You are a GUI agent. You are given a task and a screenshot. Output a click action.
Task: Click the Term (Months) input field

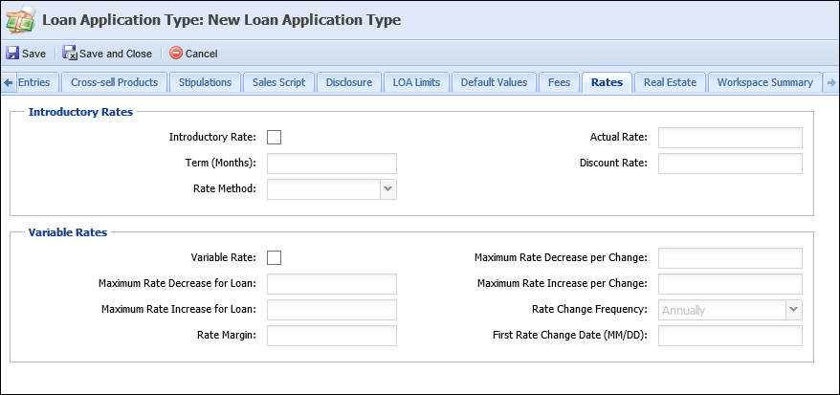tap(332, 164)
